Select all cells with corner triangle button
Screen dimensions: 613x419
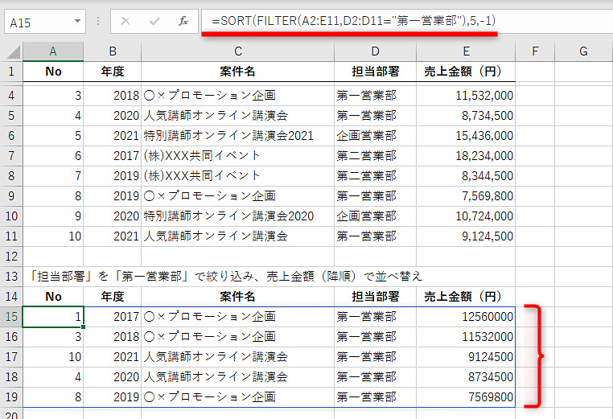pyautogui.click(x=13, y=52)
